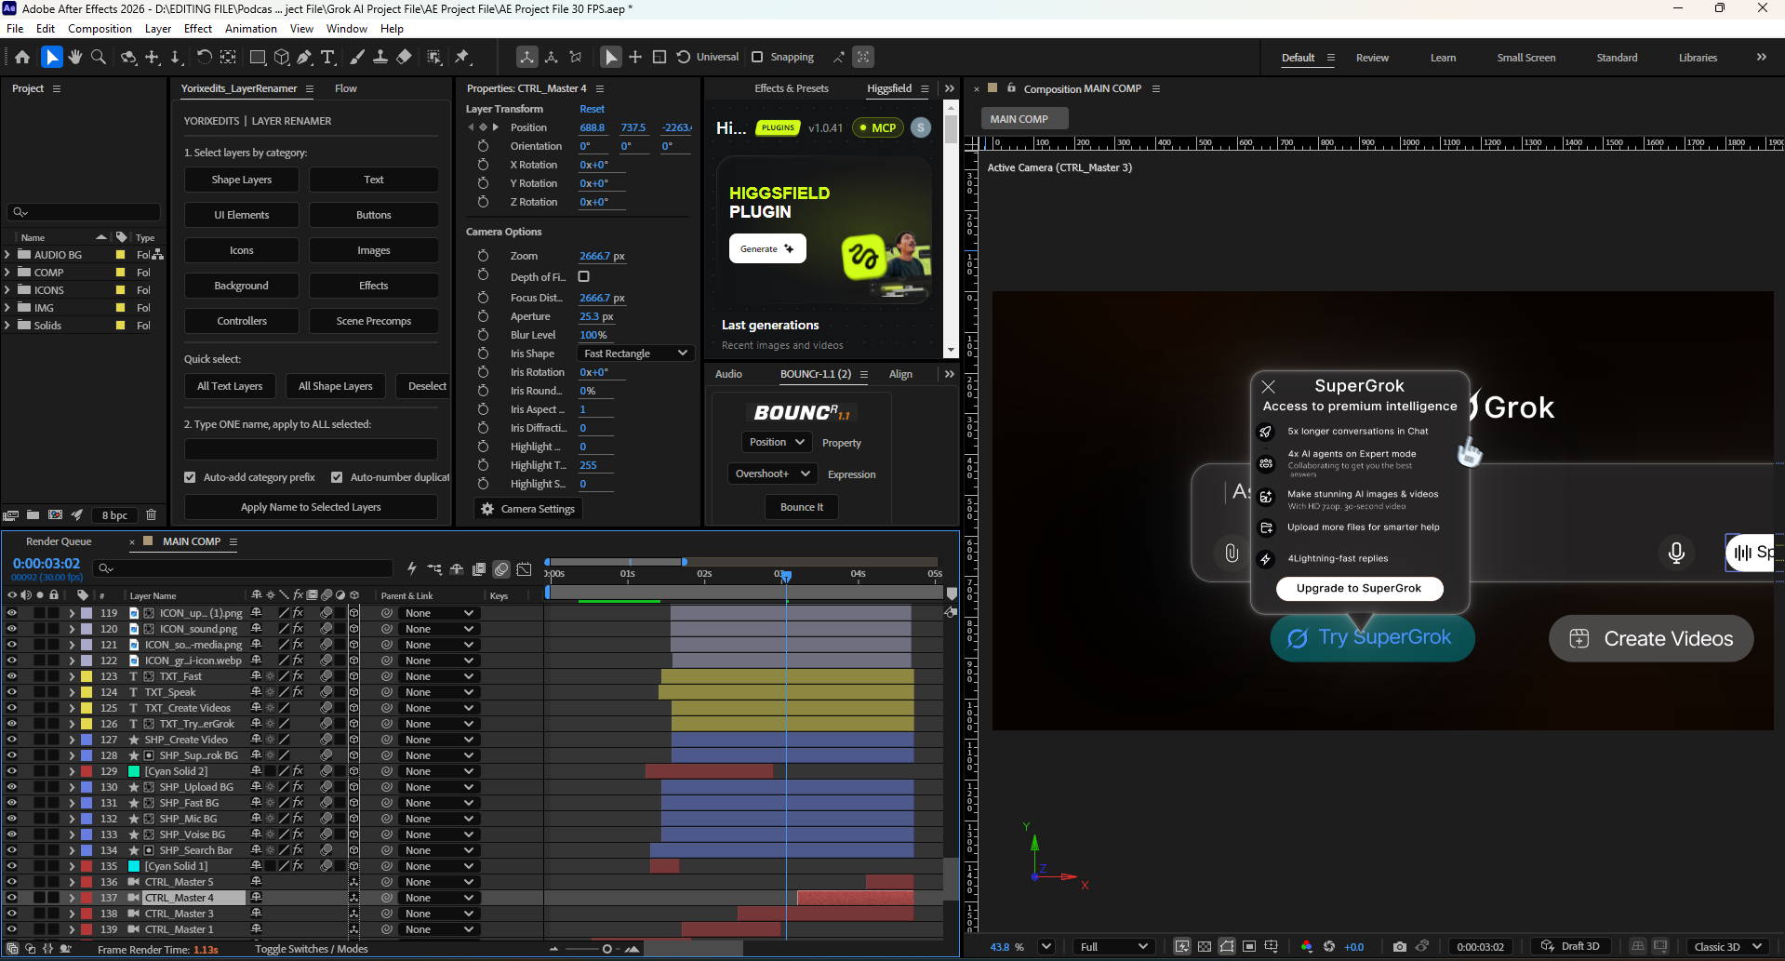Screen dimensions: 1785x961
Task: Expand layer 123 TXT_Fast properties
Action: 72,676
